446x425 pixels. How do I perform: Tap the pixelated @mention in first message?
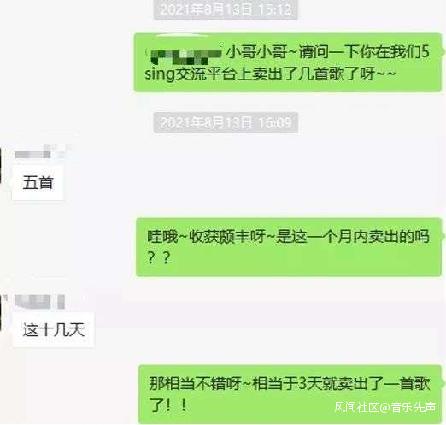186,56
